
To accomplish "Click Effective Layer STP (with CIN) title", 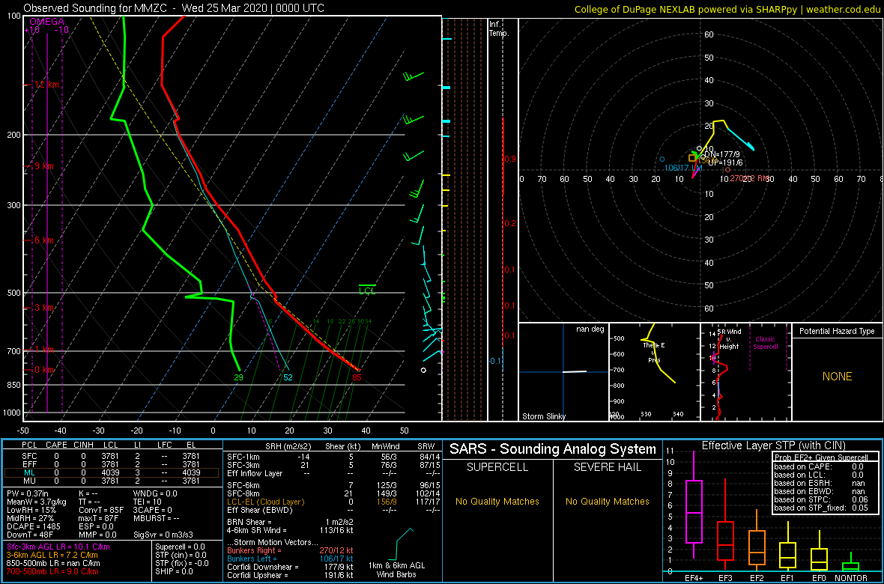I will [773, 446].
